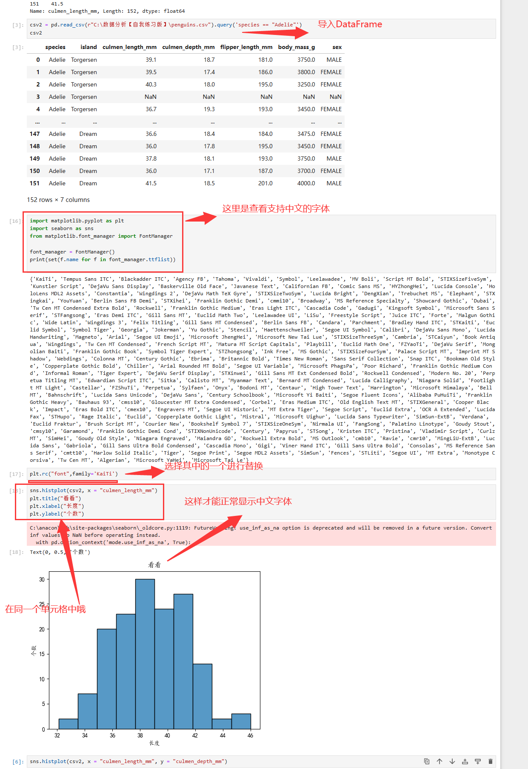Click flipper length 201.0 in row 151

point(265,183)
